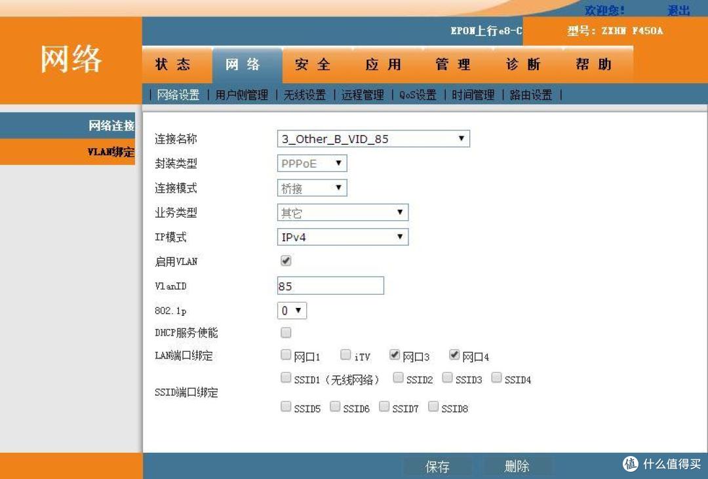708x479 pixels.
Task: Click the 删除 delete button
Action: click(x=517, y=467)
